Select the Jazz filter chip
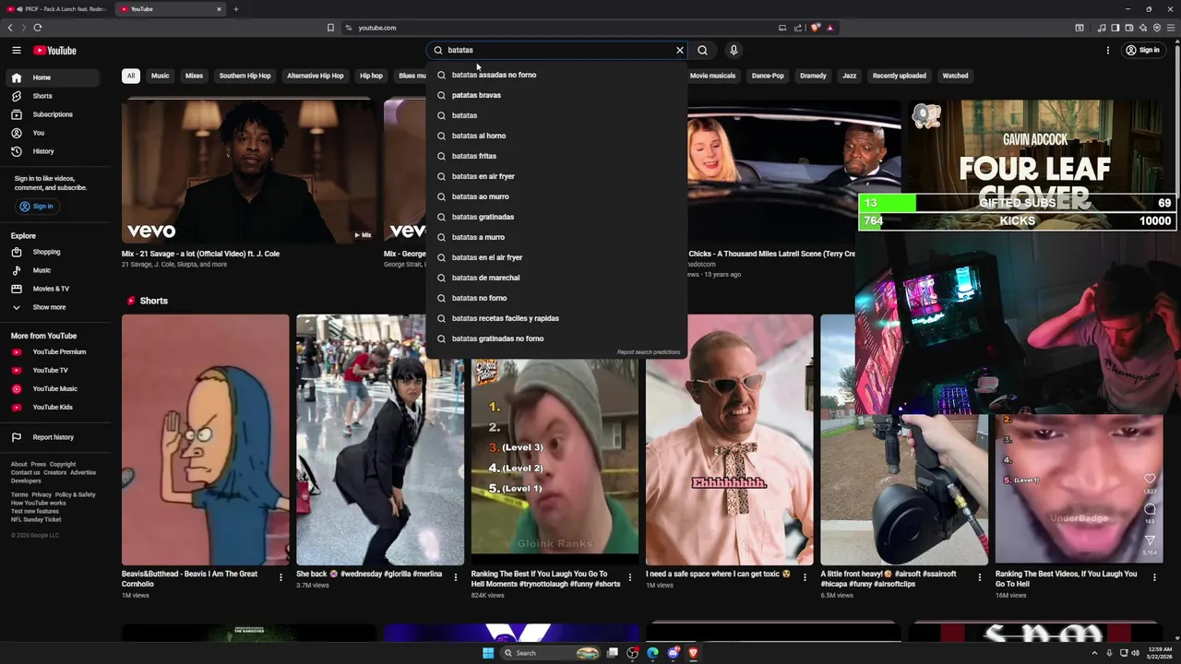 tap(849, 76)
